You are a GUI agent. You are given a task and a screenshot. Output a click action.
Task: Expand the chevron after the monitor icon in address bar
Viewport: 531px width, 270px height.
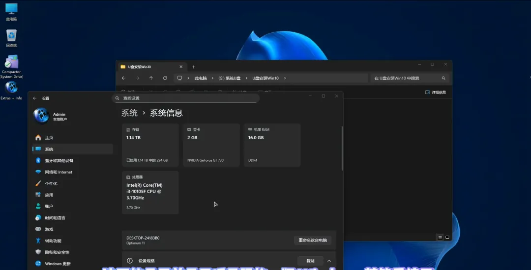click(188, 78)
